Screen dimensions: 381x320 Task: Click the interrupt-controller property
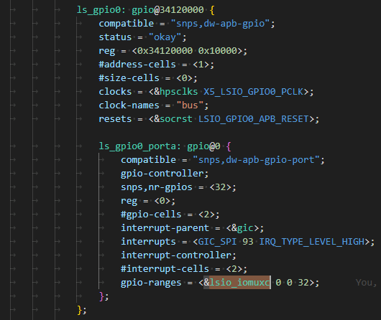click(x=176, y=255)
